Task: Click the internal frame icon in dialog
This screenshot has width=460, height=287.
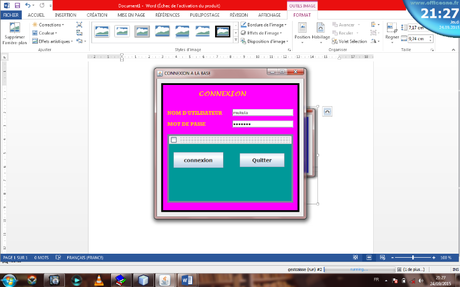Action: pos(174,140)
